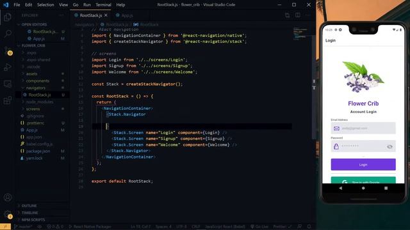Open the Remote Explorer view
This screenshot has height=230, width=410.
(8, 84)
